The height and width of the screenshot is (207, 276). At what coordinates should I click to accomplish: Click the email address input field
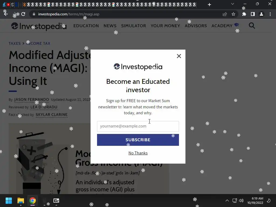(x=138, y=126)
